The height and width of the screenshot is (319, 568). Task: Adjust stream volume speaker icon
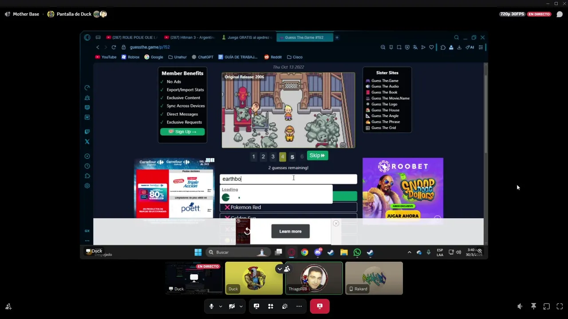[520, 306]
